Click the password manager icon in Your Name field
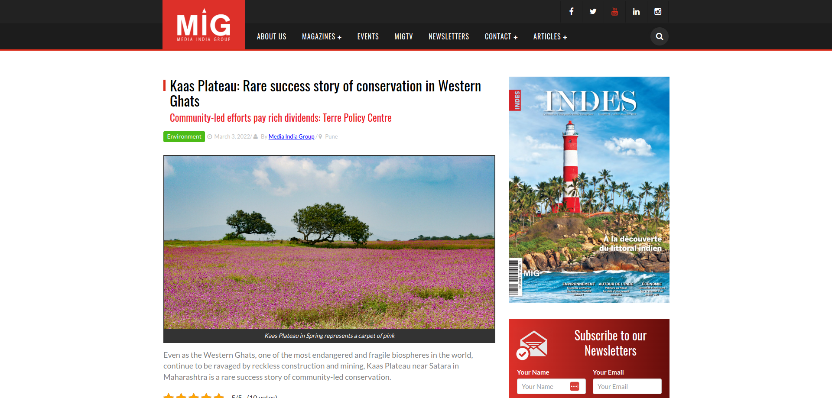Viewport: 832px width, 398px height. coord(575,386)
